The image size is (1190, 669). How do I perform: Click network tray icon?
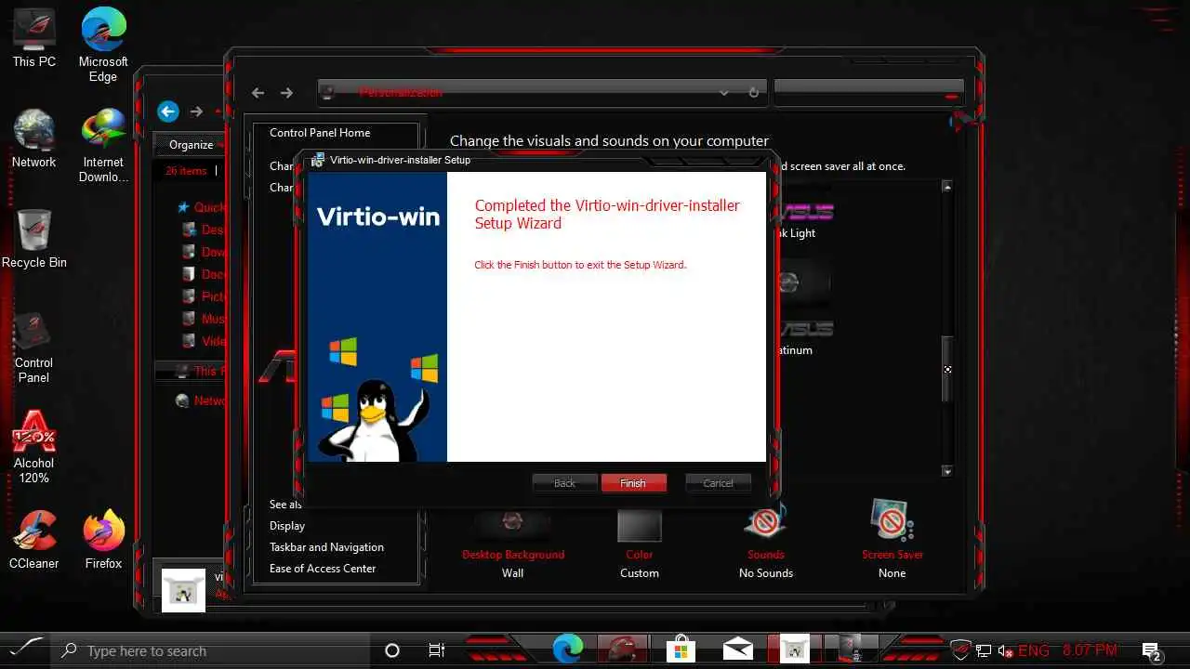(x=984, y=650)
